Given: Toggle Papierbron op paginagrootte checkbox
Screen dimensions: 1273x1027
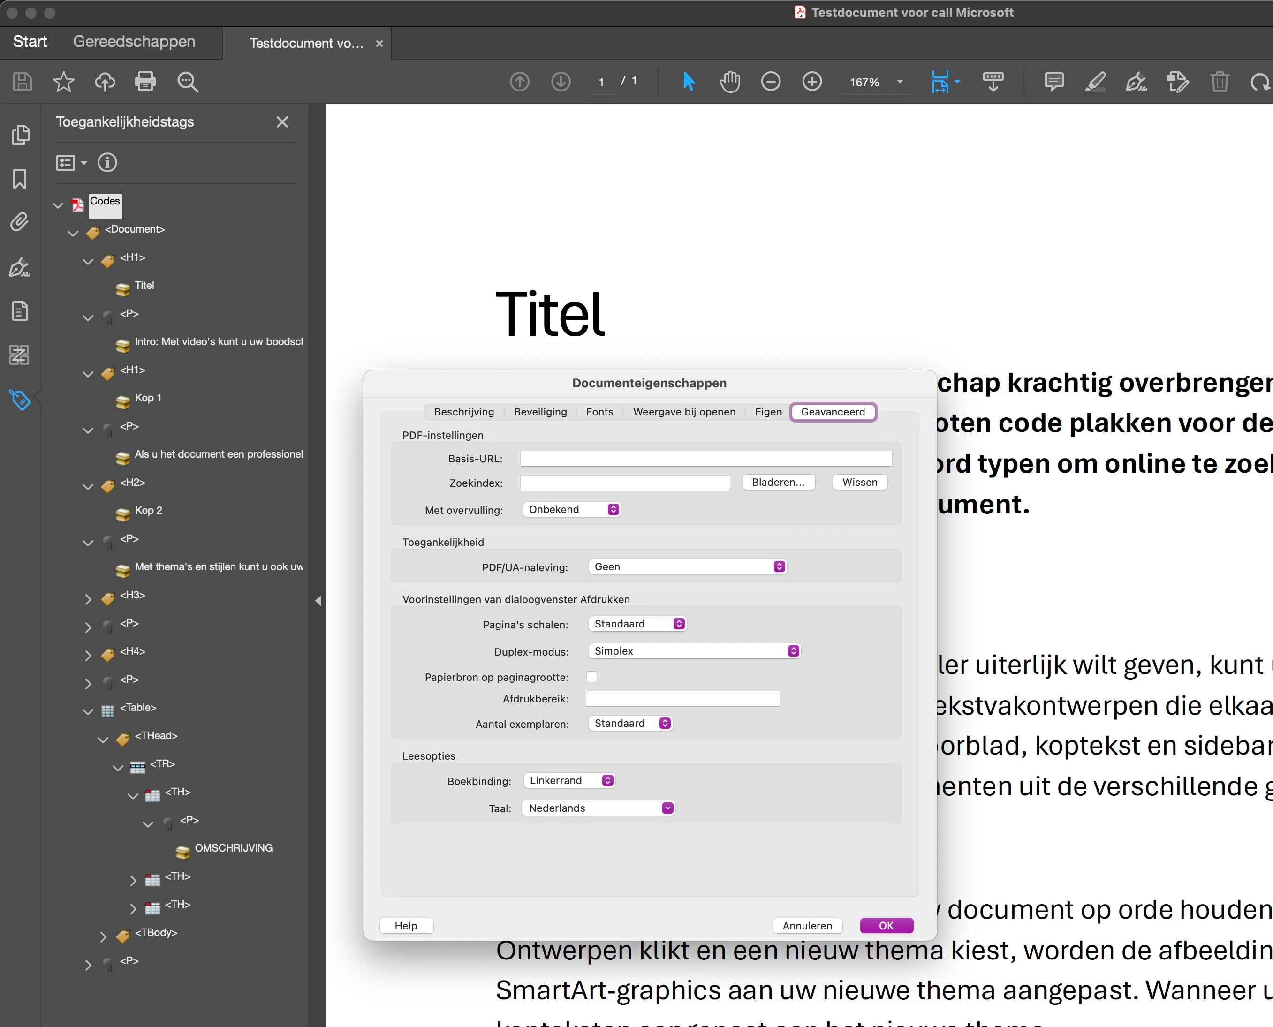Looking at the screenshot, I should tap(592, 677).
